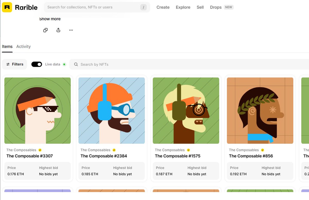Open the Drops page
This screenshot has width=309, height=200.
216,7
